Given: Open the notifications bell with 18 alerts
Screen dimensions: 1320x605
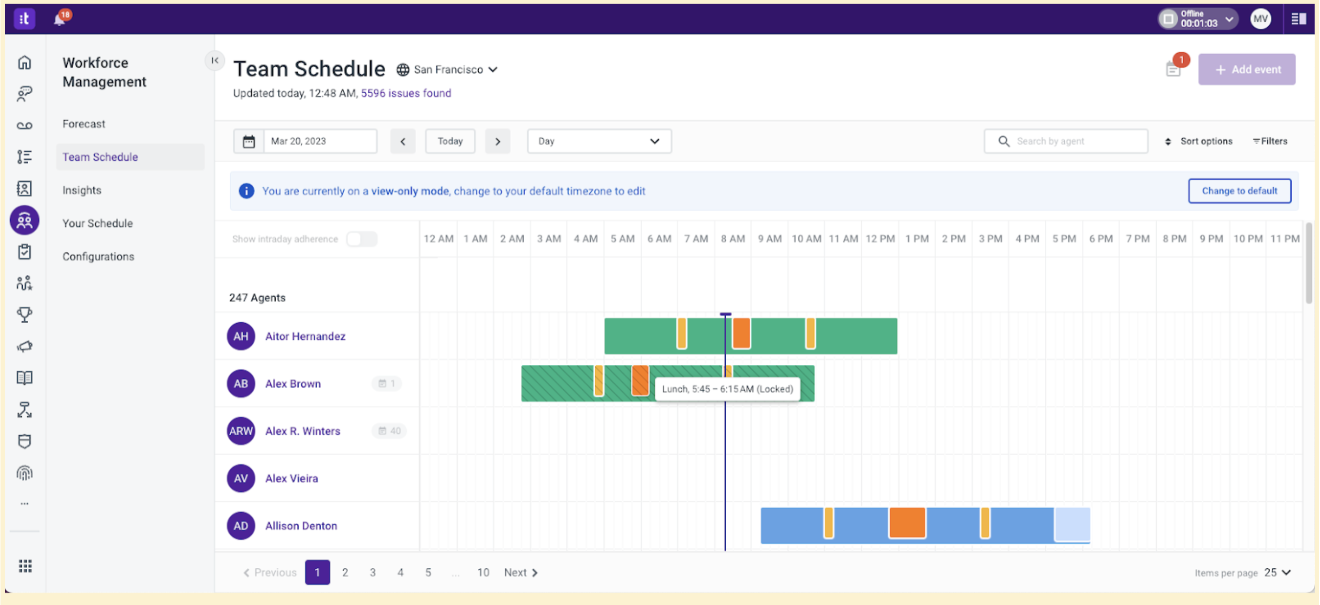Looking at the screenshot, I should coord(60,19).
